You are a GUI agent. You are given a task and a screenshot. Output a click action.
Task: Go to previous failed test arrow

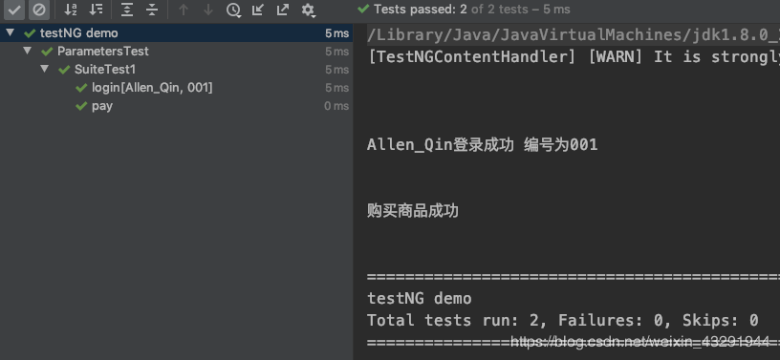[184, 10]
